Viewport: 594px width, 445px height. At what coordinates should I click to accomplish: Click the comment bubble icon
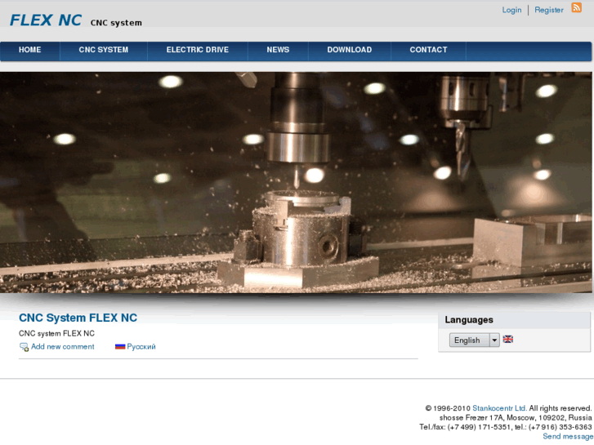click(x=24, y=347)
